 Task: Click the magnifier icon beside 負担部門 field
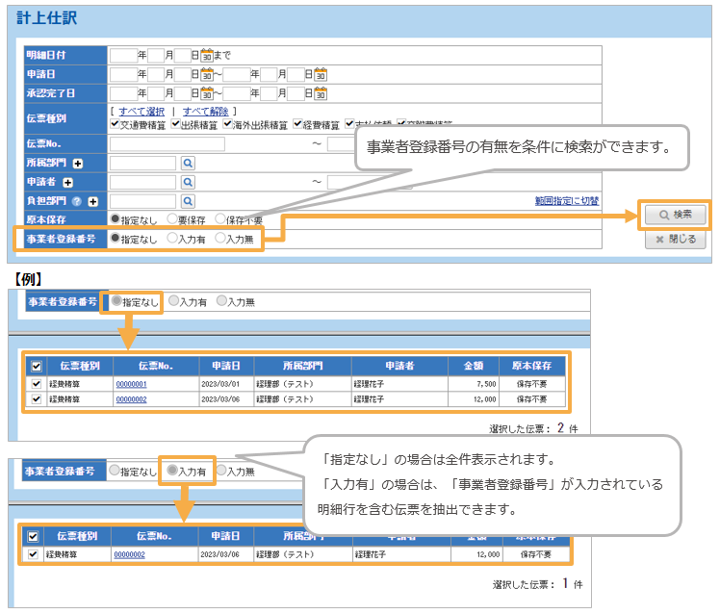click(189, 200)
